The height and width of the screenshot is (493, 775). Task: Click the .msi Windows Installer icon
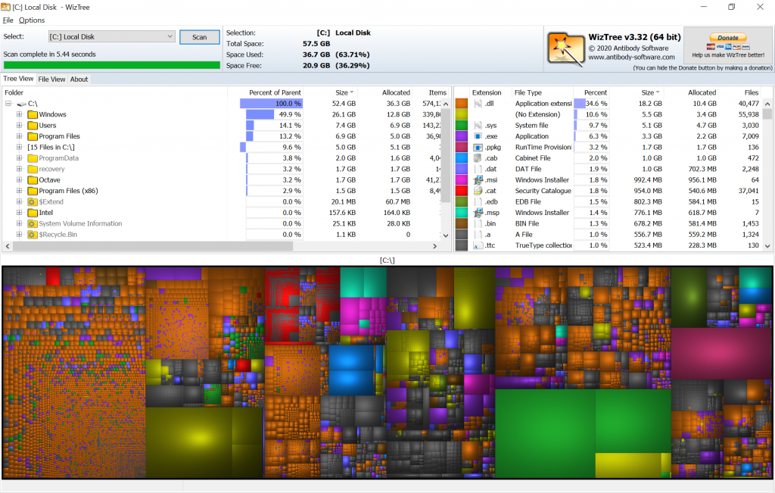(x=478, y=179)
